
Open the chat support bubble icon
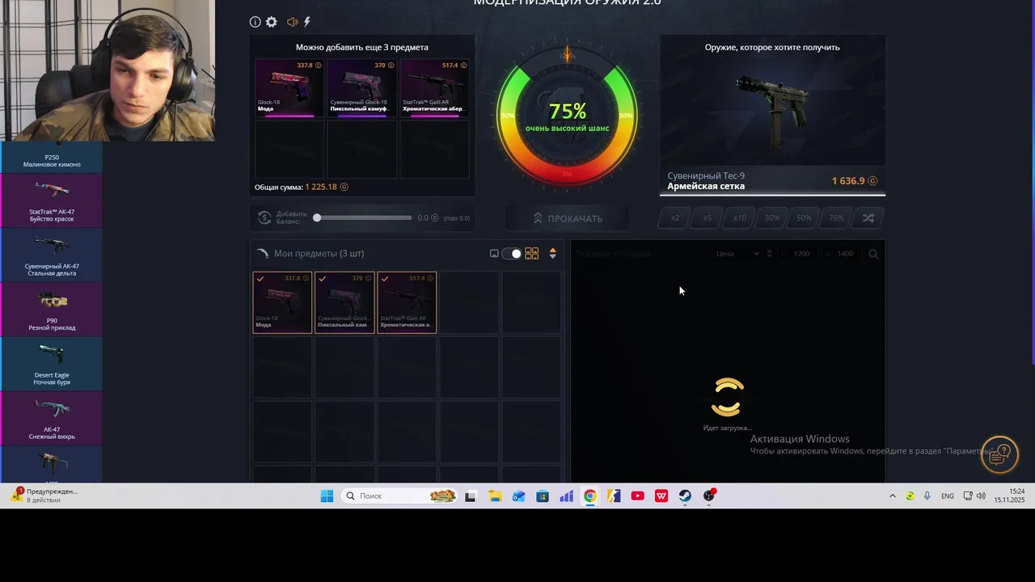(x=999, y=454)
